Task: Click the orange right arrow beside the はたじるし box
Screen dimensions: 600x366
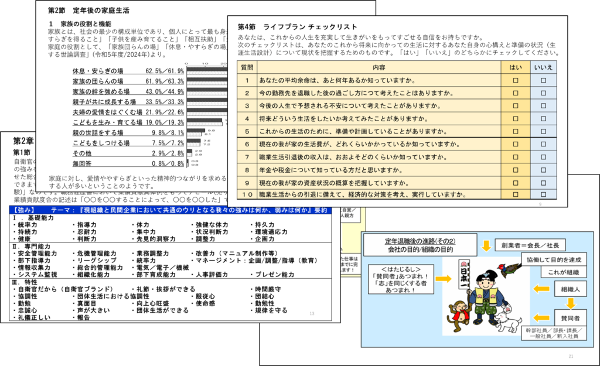Action: pyautogui.click(x=444, y=278)
